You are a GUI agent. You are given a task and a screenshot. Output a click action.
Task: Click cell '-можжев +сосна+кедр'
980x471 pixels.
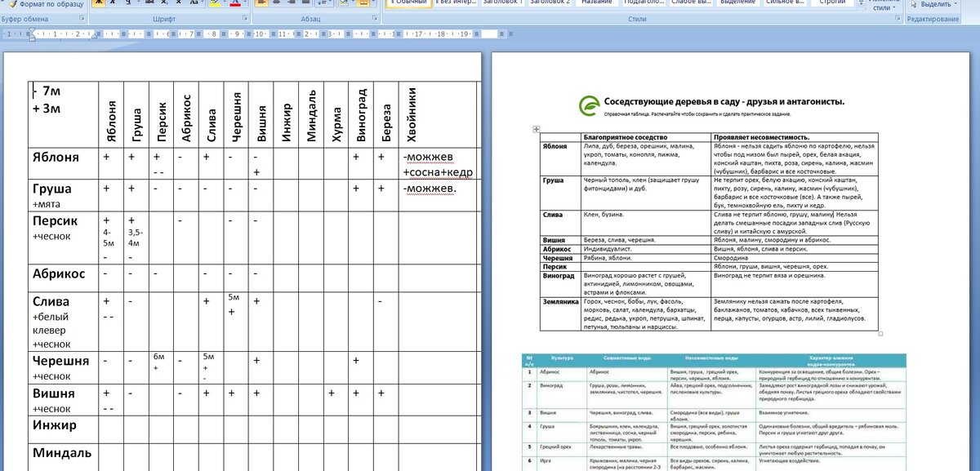(438, 164)
